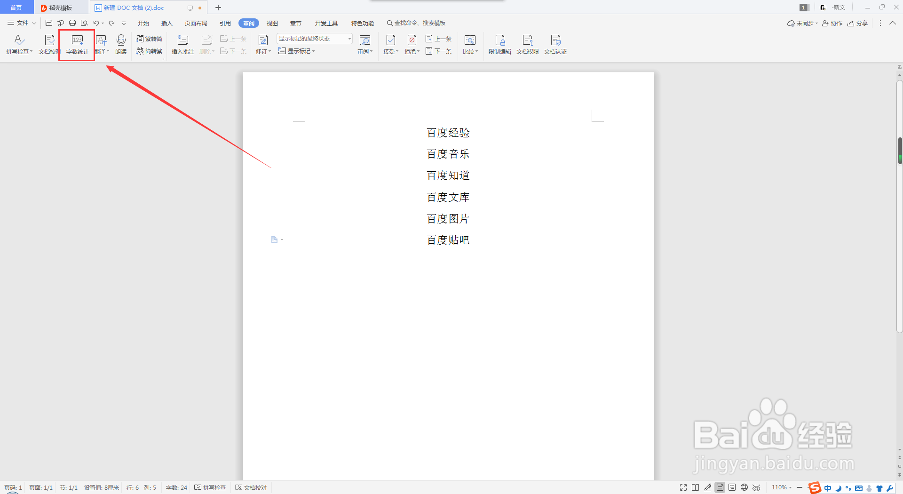Open 限制编辑 restrict editing
This screenshot has width=903, height=494.
pyautogui.click(x=499, y=45)
